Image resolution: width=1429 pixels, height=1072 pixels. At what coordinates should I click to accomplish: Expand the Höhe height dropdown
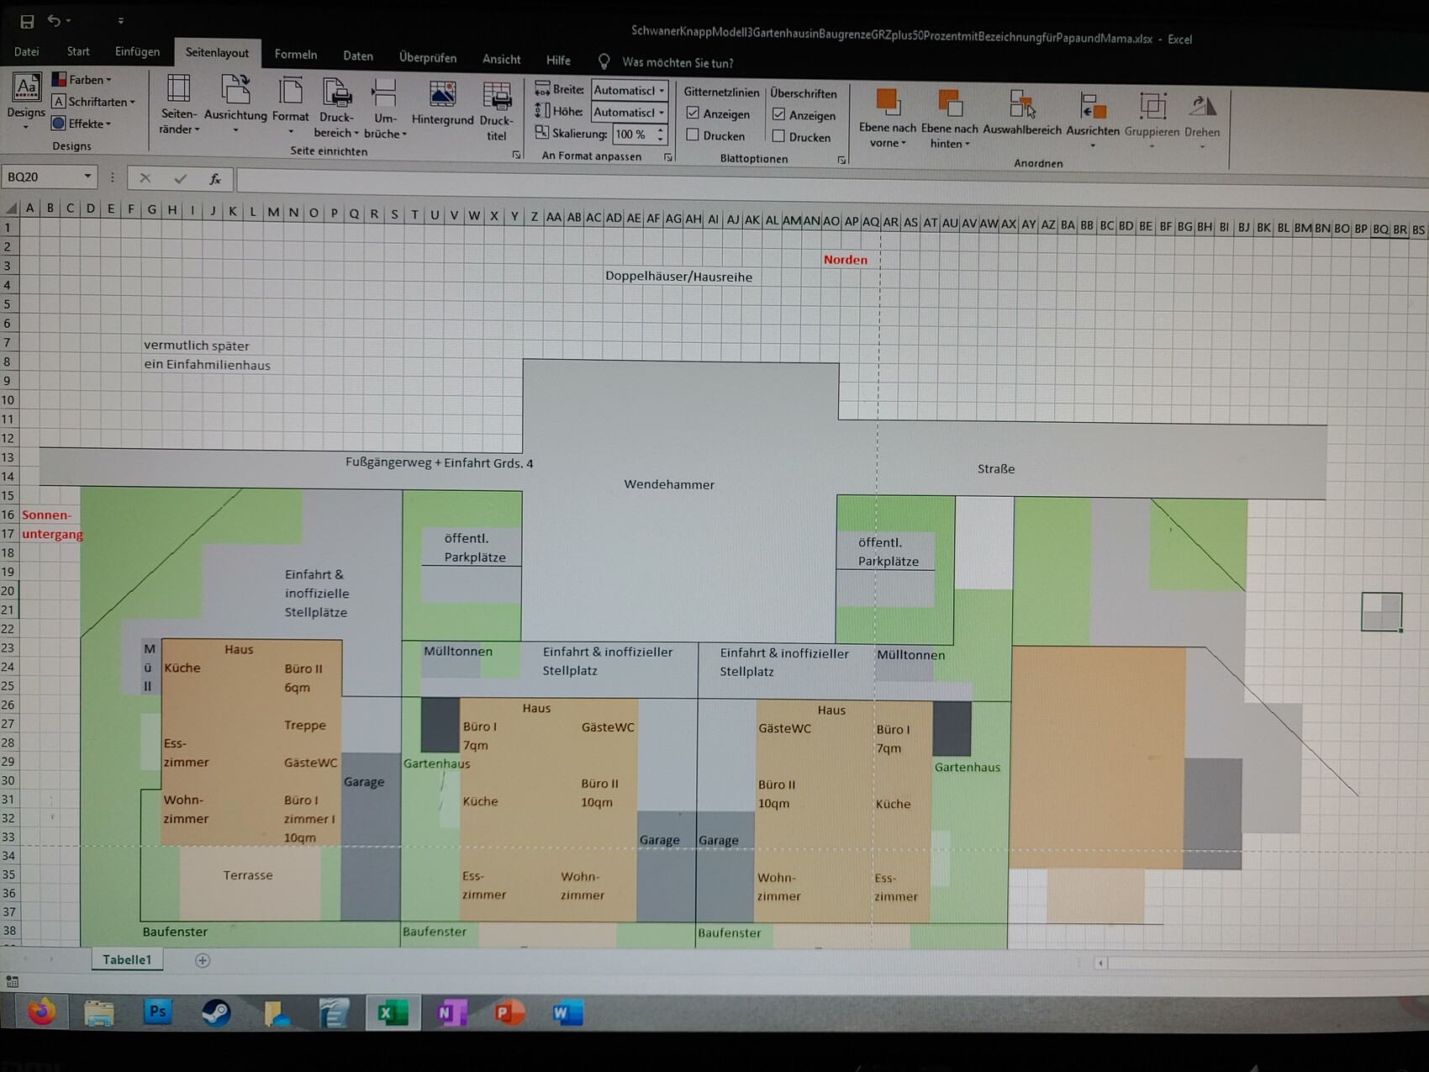662,112
